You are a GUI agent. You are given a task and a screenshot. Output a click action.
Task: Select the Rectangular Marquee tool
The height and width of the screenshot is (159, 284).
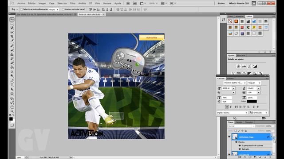tap(12, 23)
